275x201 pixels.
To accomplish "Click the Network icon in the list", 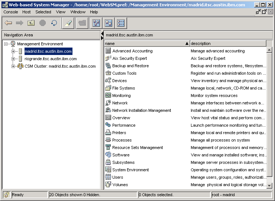I will 108,103.
